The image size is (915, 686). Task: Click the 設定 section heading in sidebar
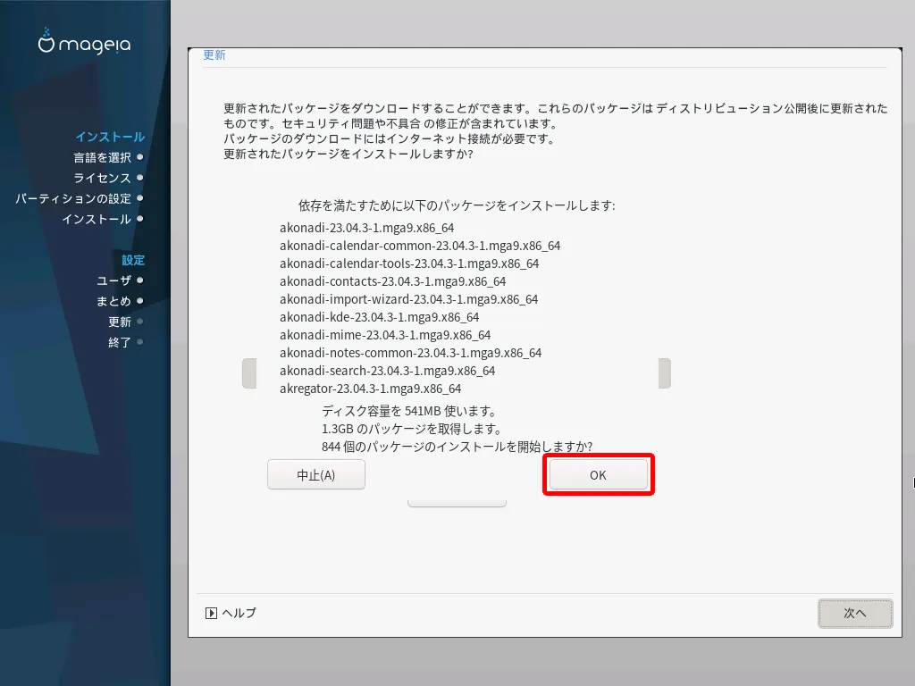[x=133, y=260]
